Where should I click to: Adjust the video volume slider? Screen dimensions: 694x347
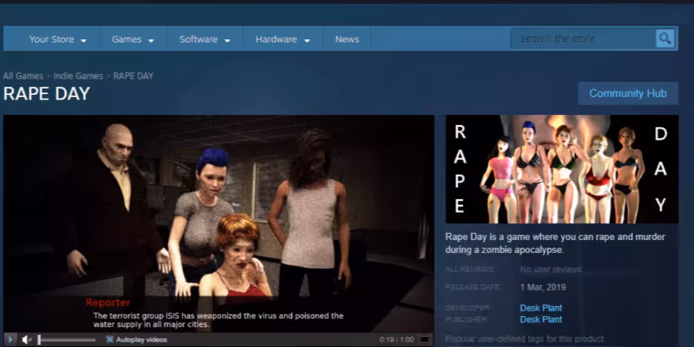(x=66, y=339)
